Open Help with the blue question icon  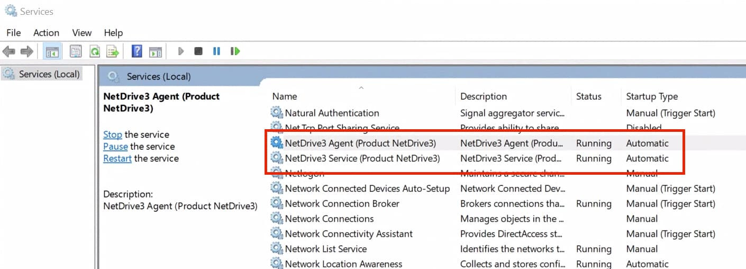click(137, 51)
